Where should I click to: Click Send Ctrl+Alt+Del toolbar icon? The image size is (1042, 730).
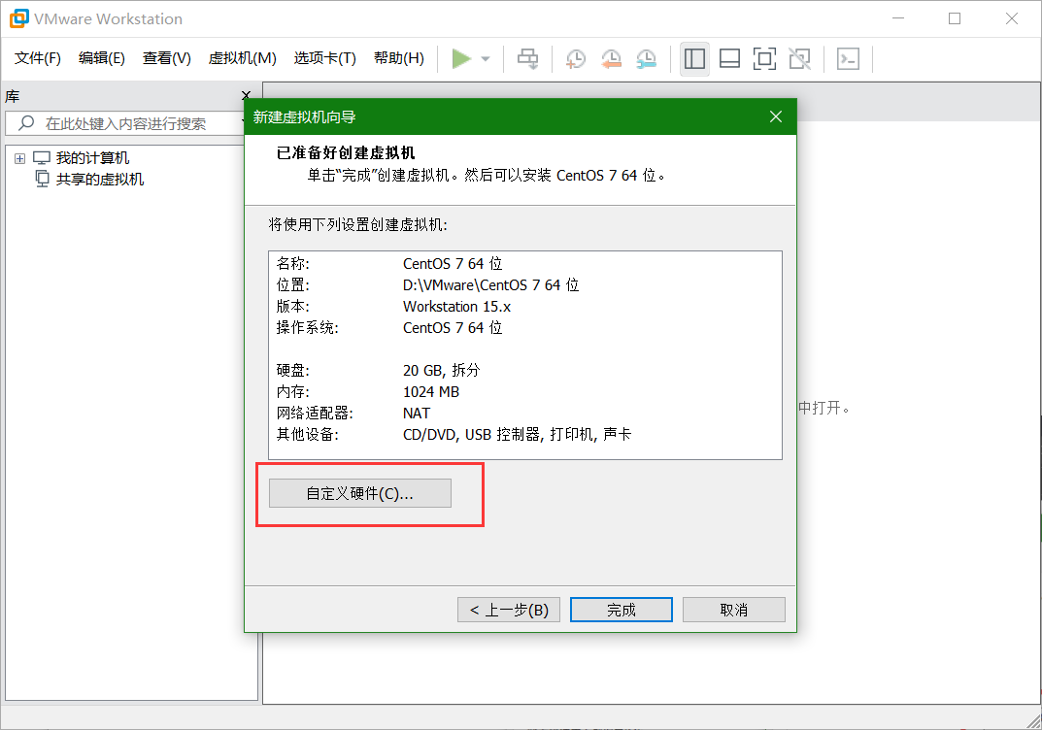(x=528, y=58)
